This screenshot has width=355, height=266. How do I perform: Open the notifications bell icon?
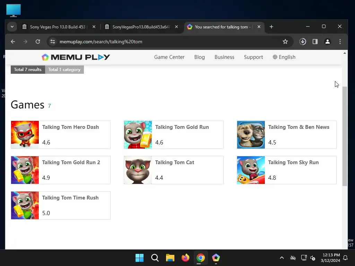346,258
